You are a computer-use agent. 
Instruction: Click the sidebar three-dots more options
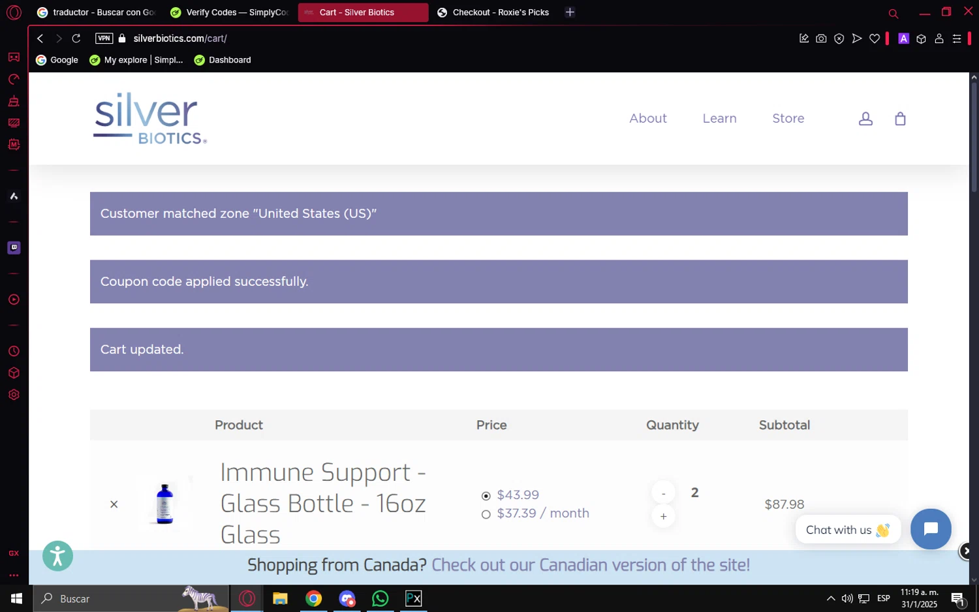[x=14, y=575]
